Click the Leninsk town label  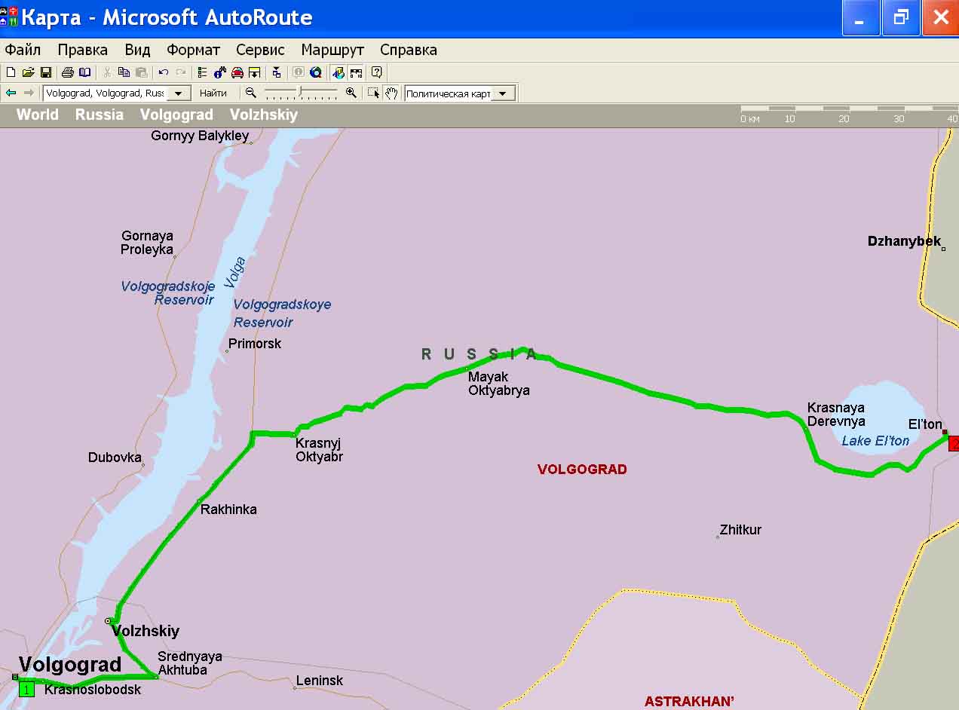tap(320, 681)
